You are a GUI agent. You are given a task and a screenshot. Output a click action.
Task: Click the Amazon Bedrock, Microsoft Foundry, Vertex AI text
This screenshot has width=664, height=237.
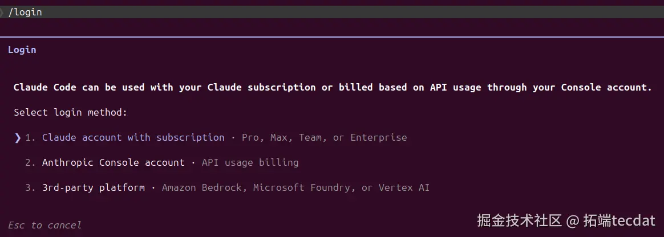tap(295, 187)
